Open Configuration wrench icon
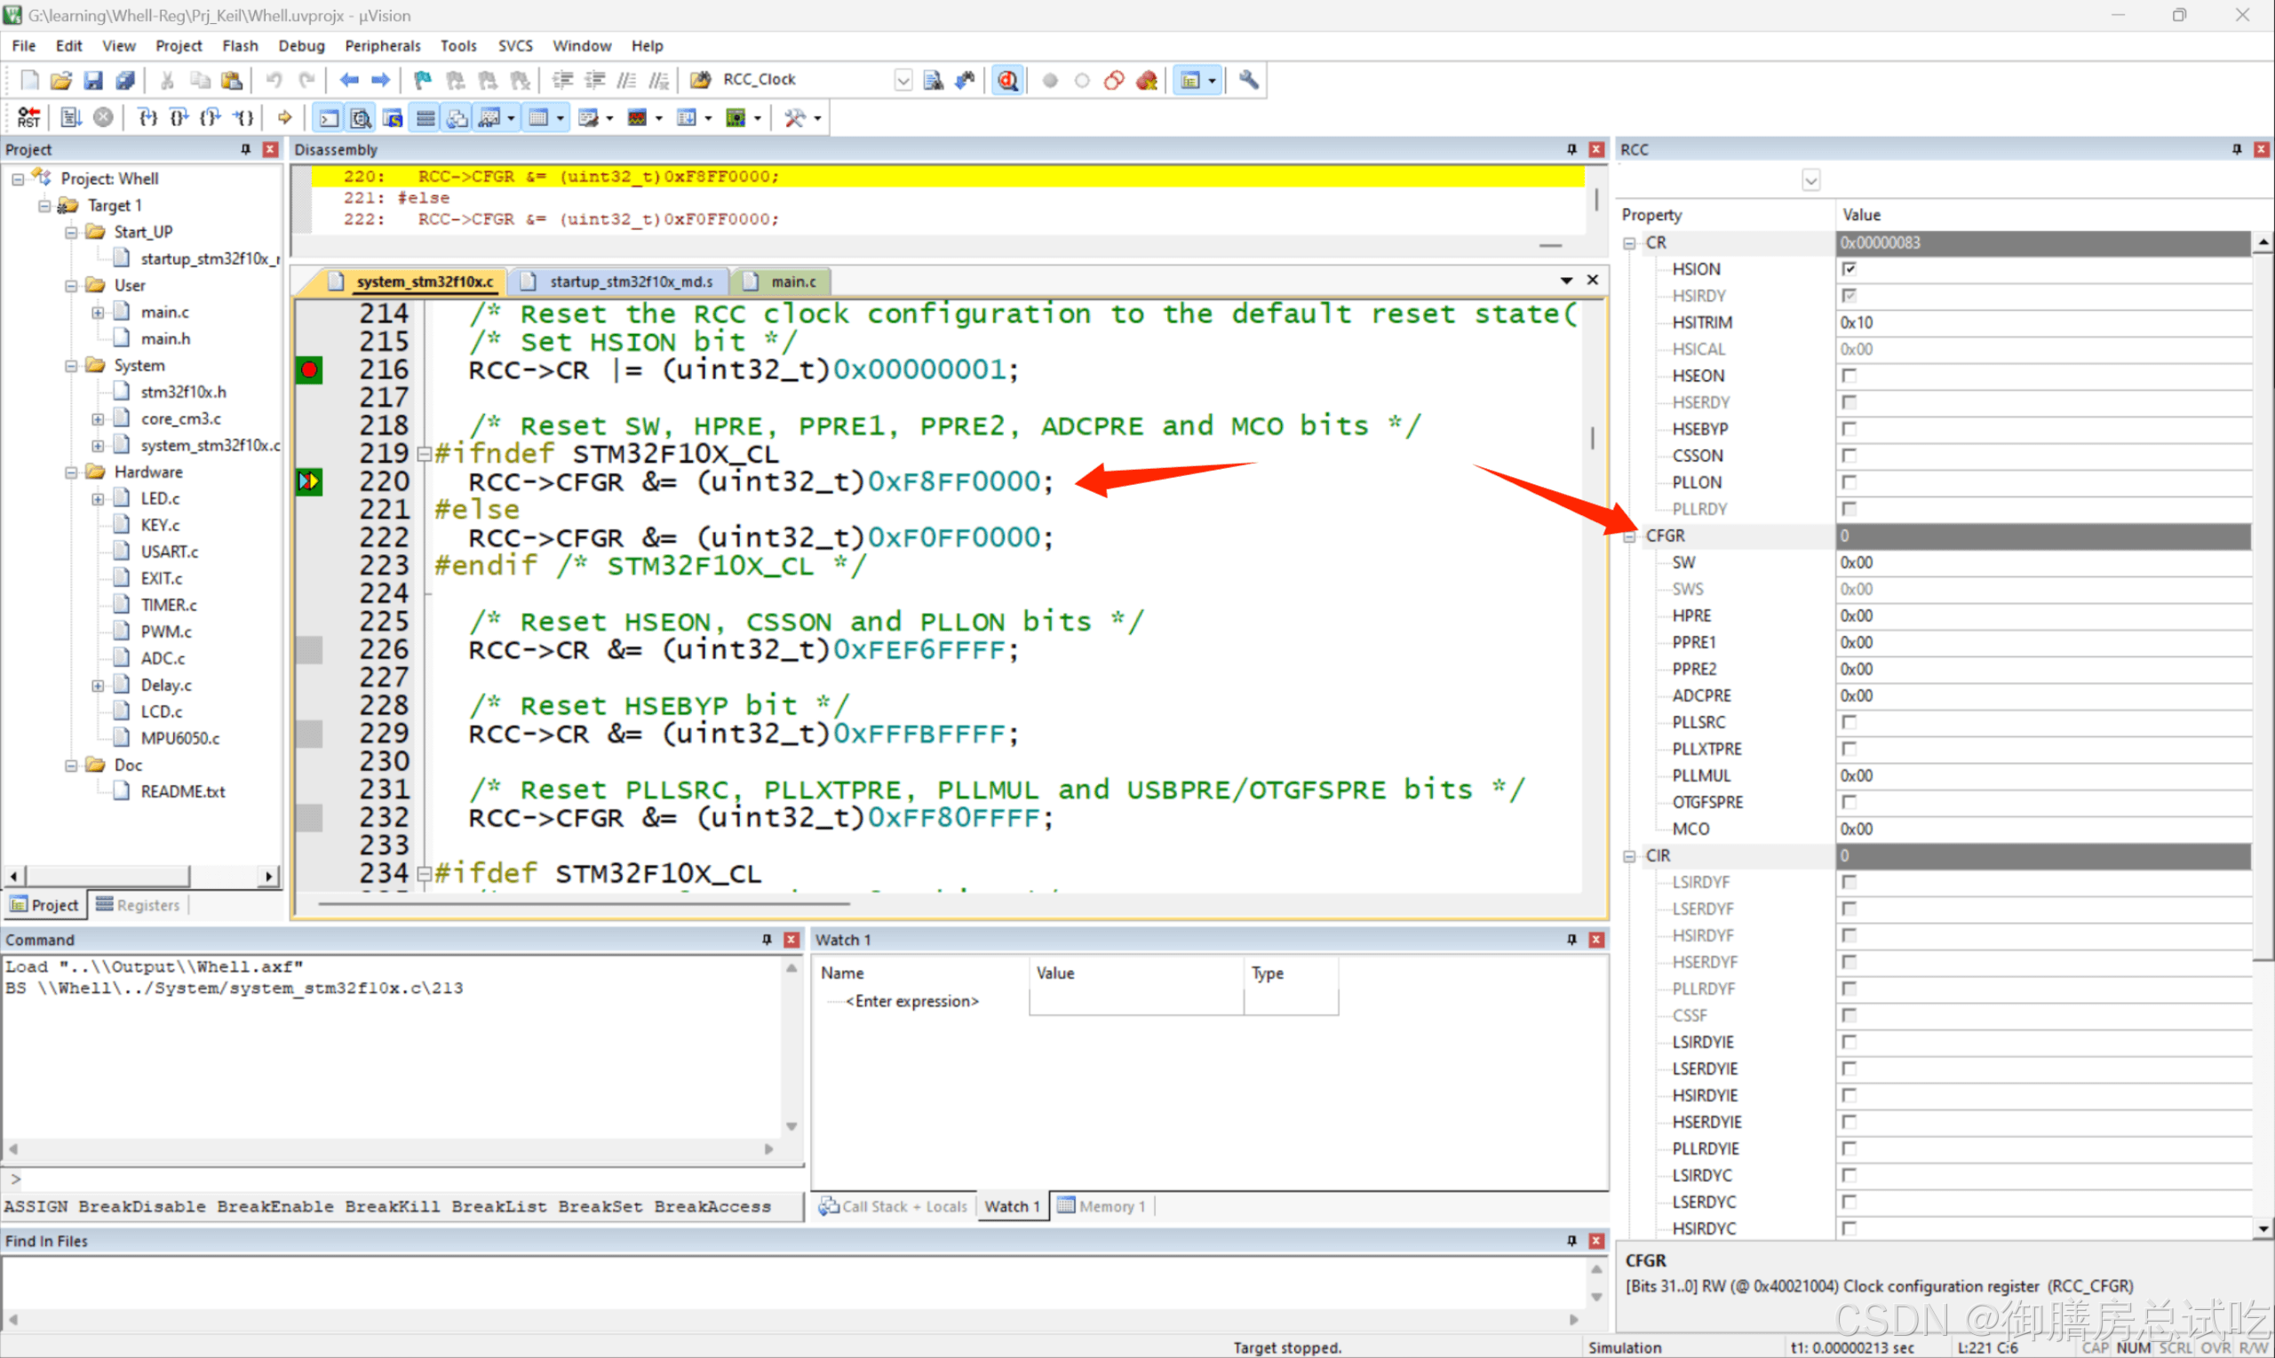The image size is (2275, 1358). pyautogui.click(x=1248, y=81)
